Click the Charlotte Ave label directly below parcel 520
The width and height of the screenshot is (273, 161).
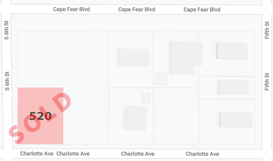[x=37, y=153]
